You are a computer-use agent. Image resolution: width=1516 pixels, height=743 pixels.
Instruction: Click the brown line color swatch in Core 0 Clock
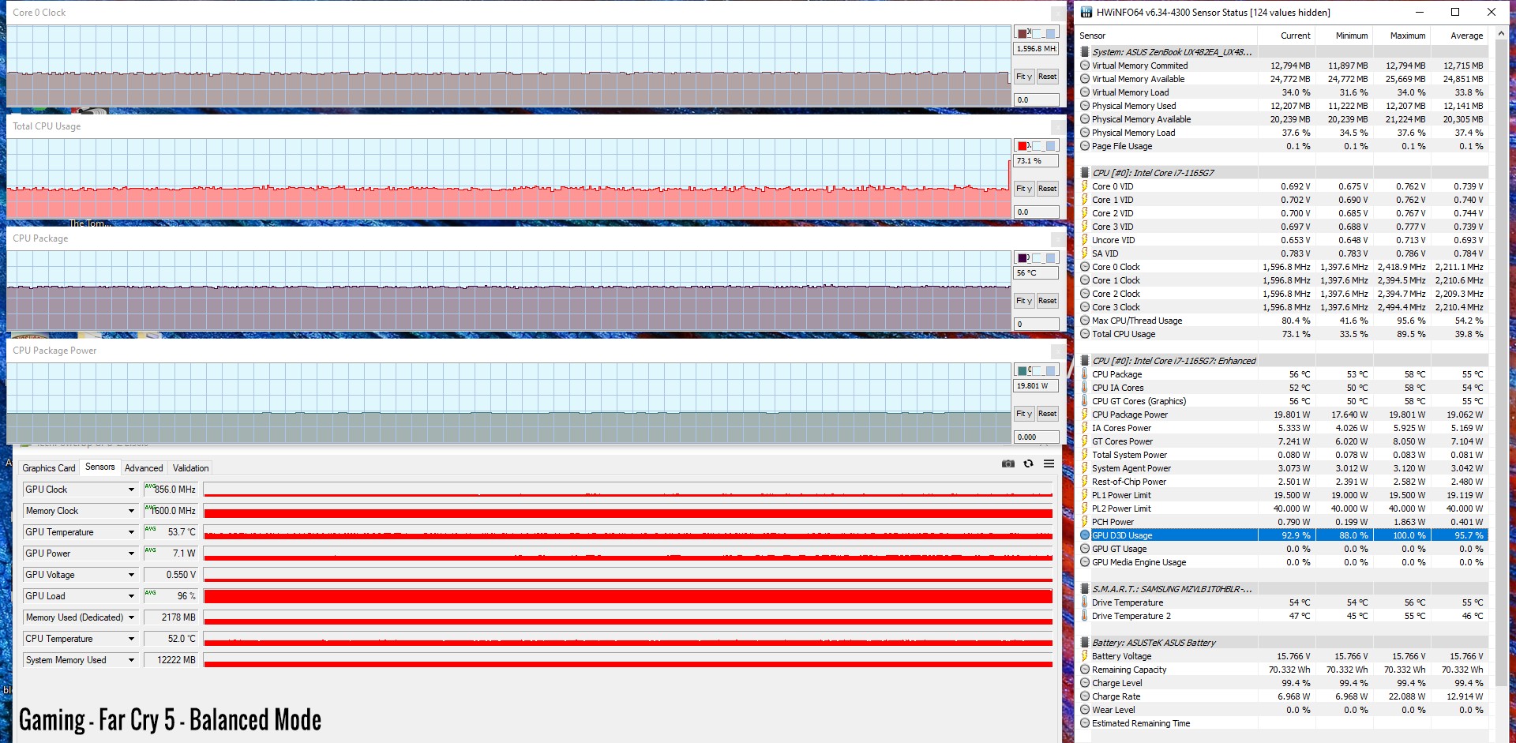tap(1023, 33)
